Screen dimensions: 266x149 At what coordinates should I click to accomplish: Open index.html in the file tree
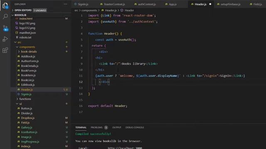click(26, 19)
